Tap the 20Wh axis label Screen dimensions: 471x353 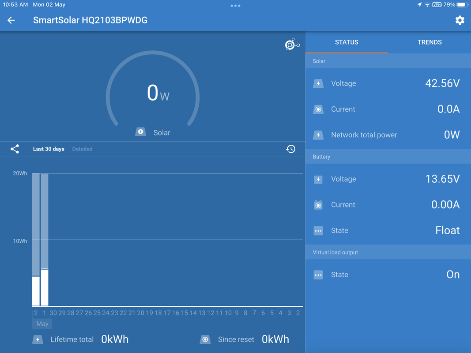point(20,173)
